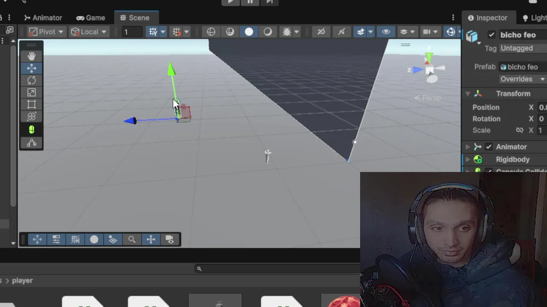Image resolution: width=547 pixels, height=307 pixels.
Task: Open the prefab Overrides dropdown
Action: tap(523, 79)
